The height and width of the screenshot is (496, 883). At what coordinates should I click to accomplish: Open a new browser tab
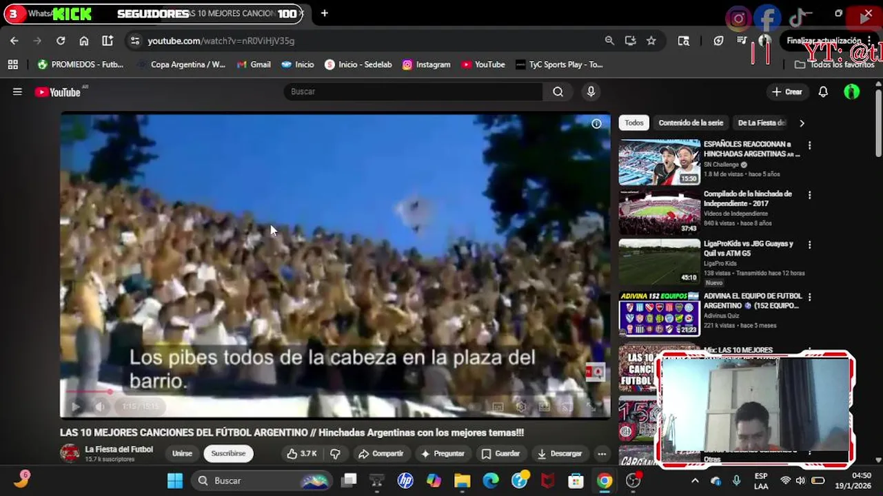[325, 13]
